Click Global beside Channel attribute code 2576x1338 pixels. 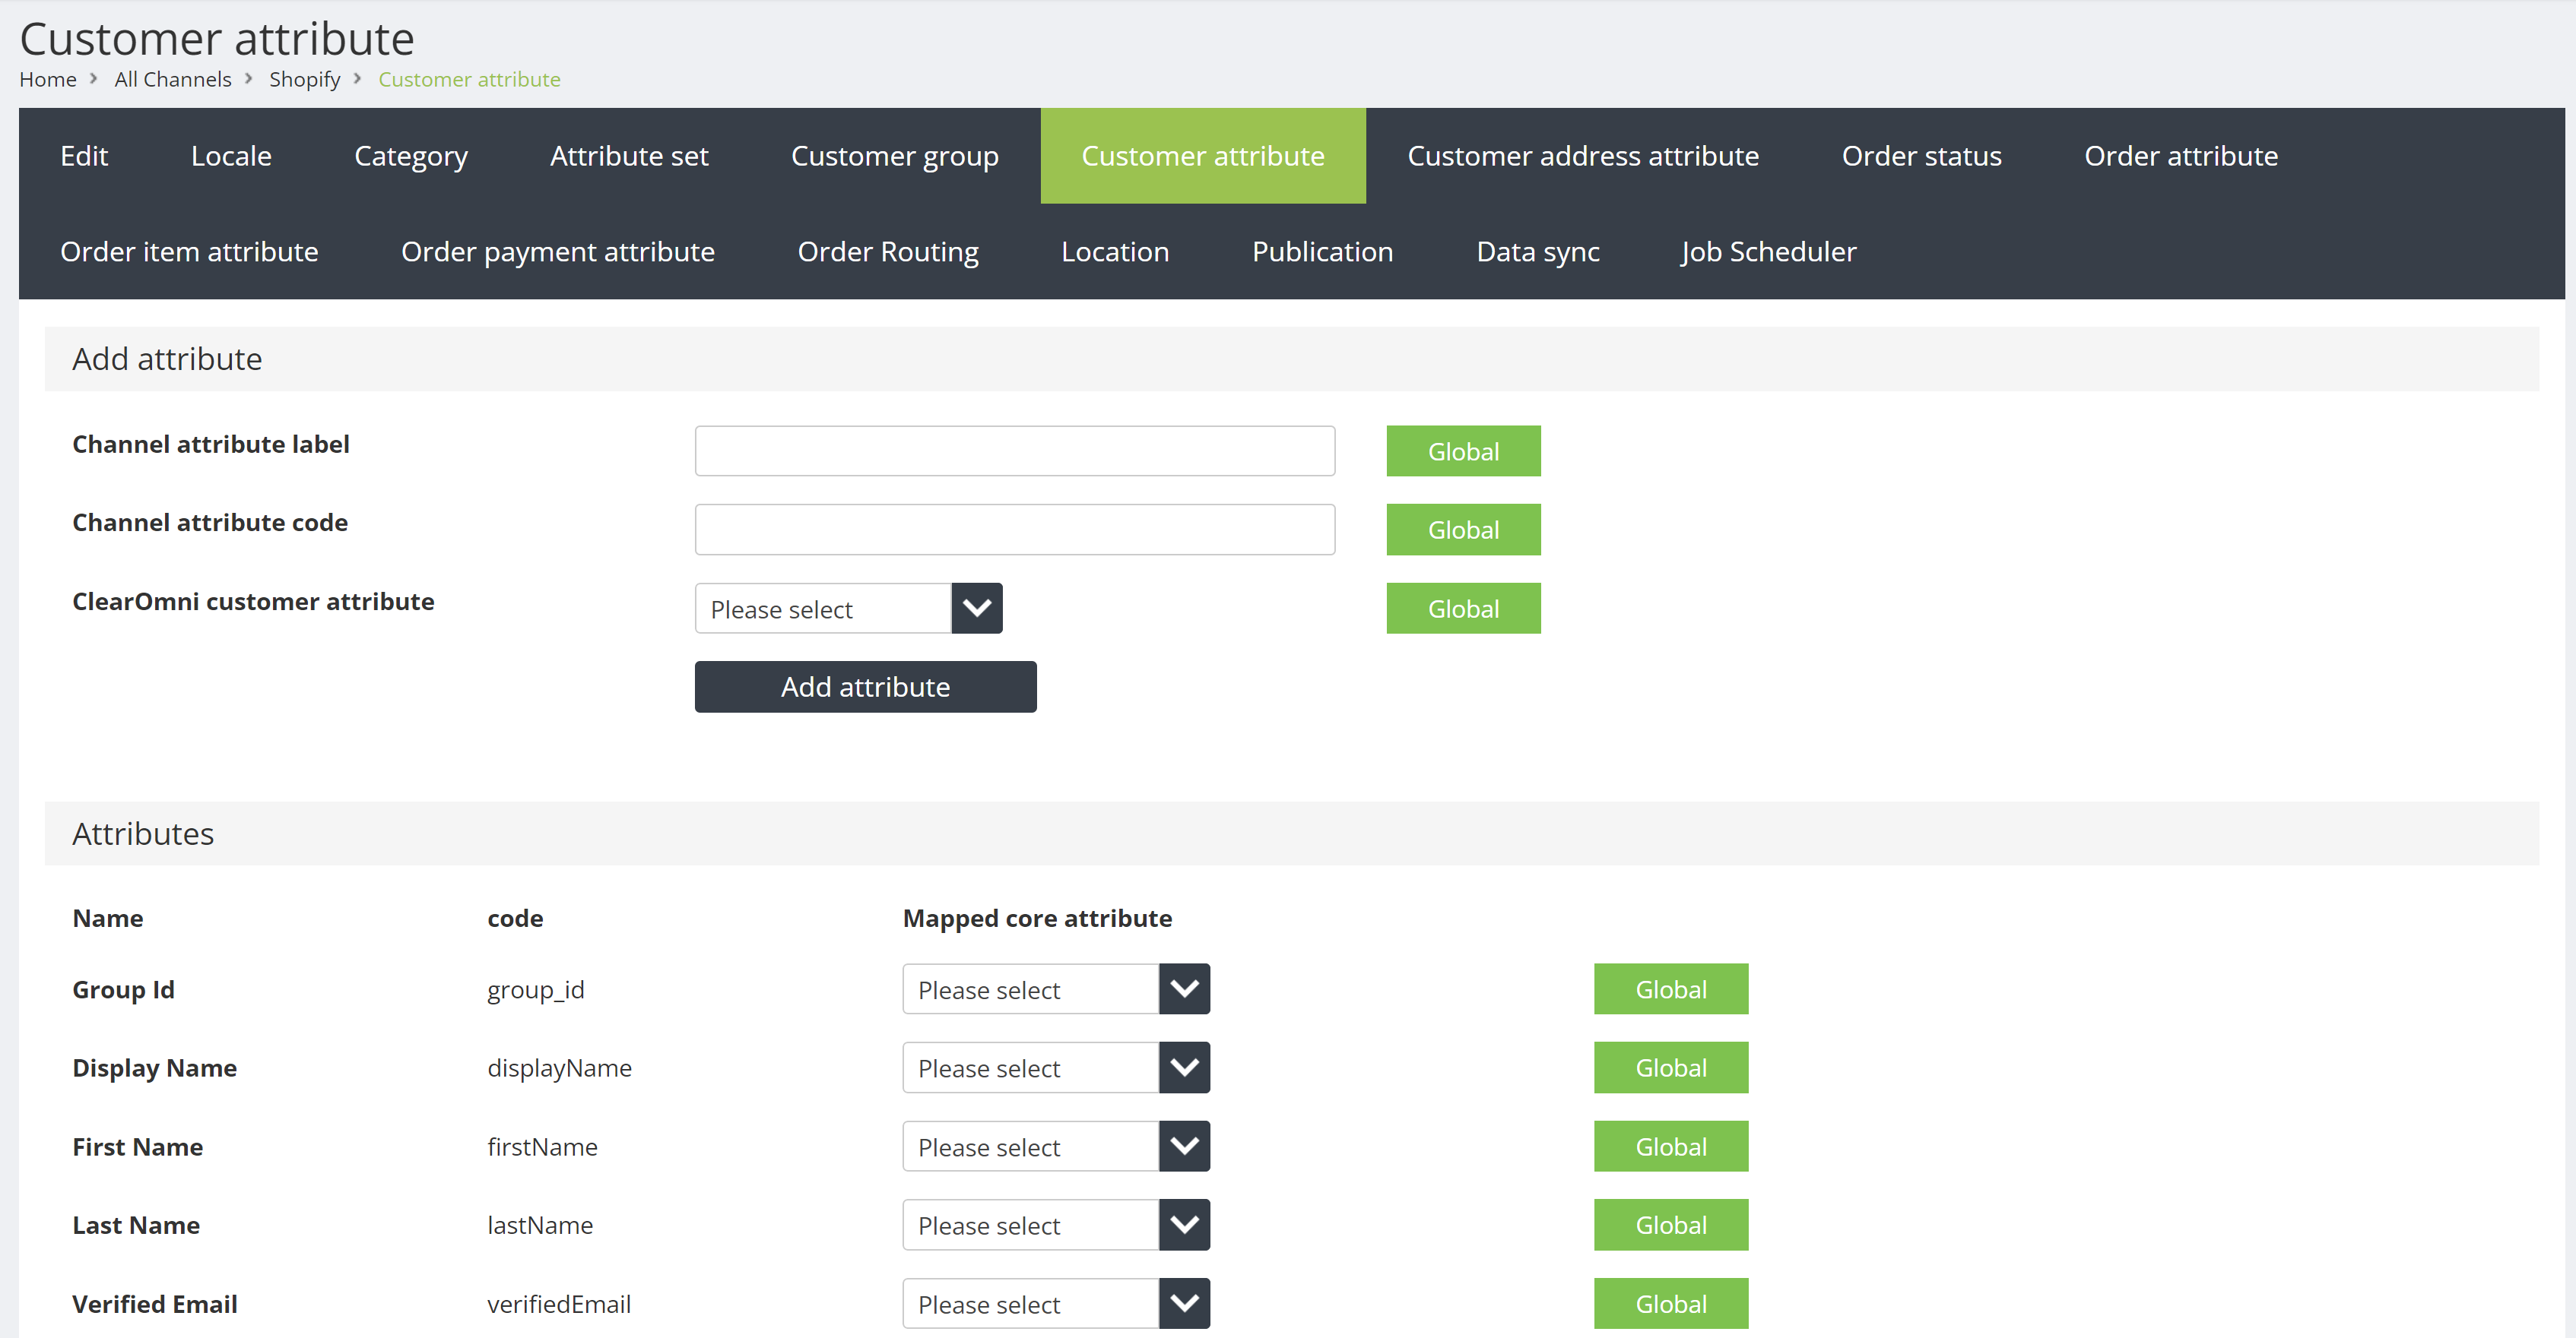(1463, 530)
